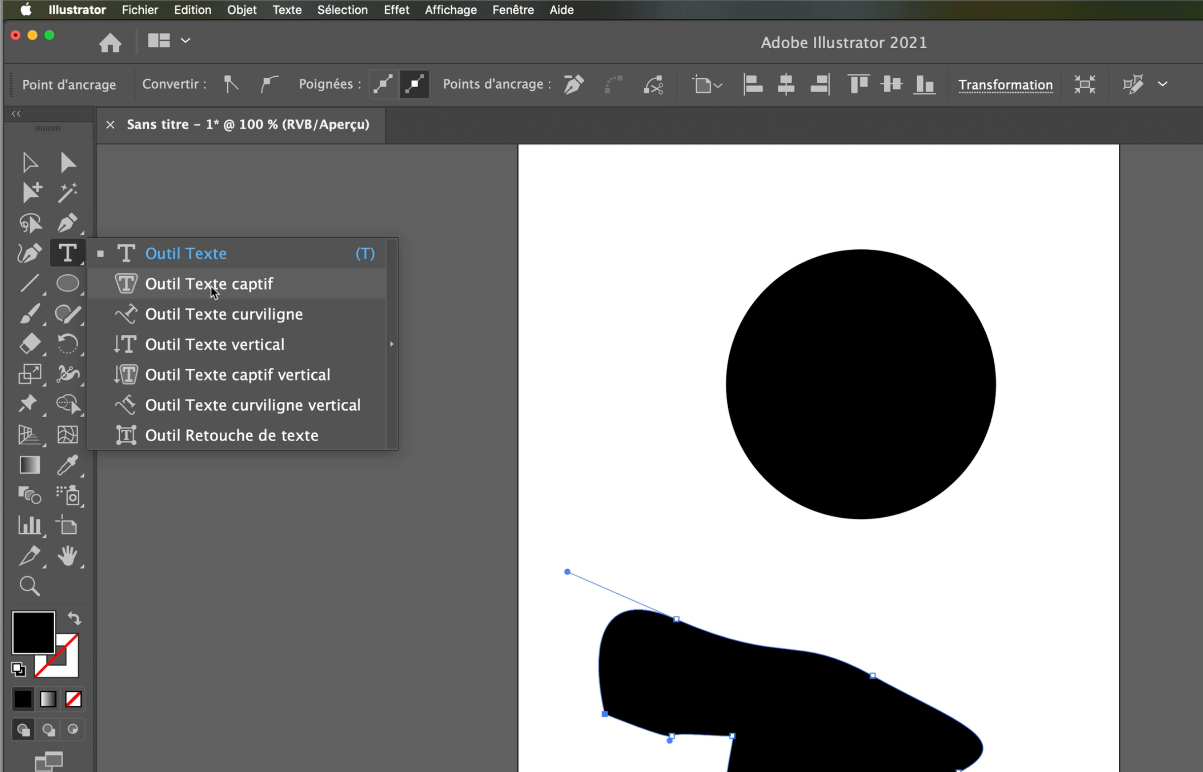This screenshot has width=1203, height=772.
Task: Open the Transformation panel link
Action: coord(1005,85)
